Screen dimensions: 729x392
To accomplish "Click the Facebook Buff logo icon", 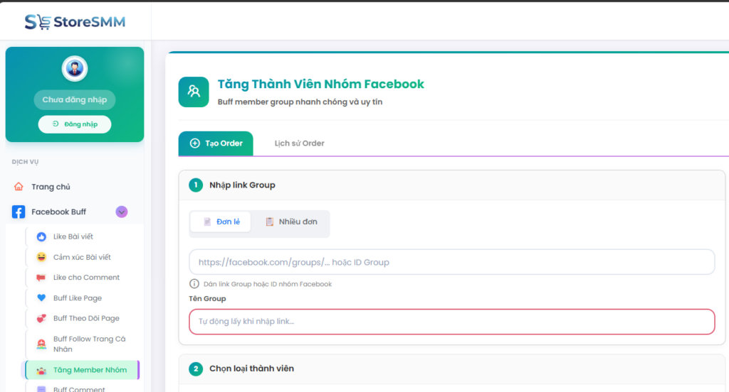I will (x=19, y=212).
